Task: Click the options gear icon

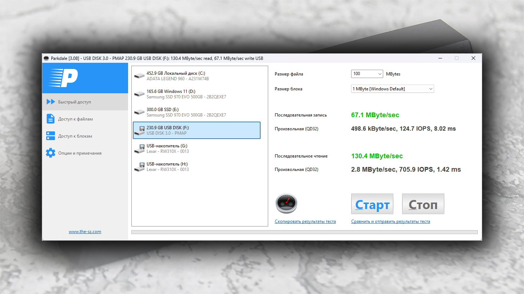Action: click(x=51, y=153)
